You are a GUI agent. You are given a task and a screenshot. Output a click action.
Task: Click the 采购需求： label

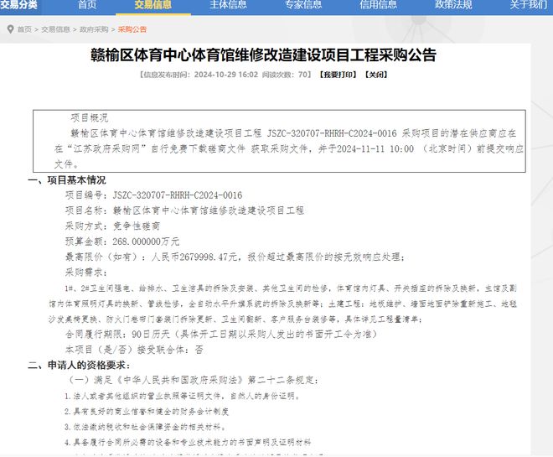[86, 273]
